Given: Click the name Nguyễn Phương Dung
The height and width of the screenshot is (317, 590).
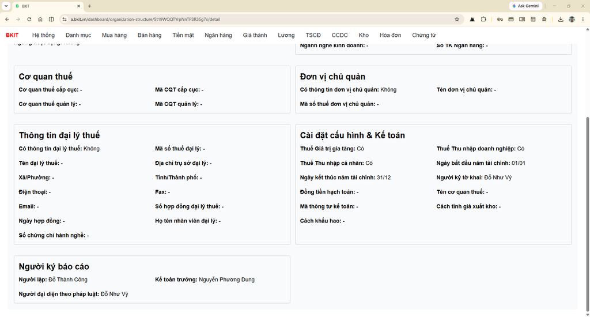Looking at the screenshot, I should 226,280.
